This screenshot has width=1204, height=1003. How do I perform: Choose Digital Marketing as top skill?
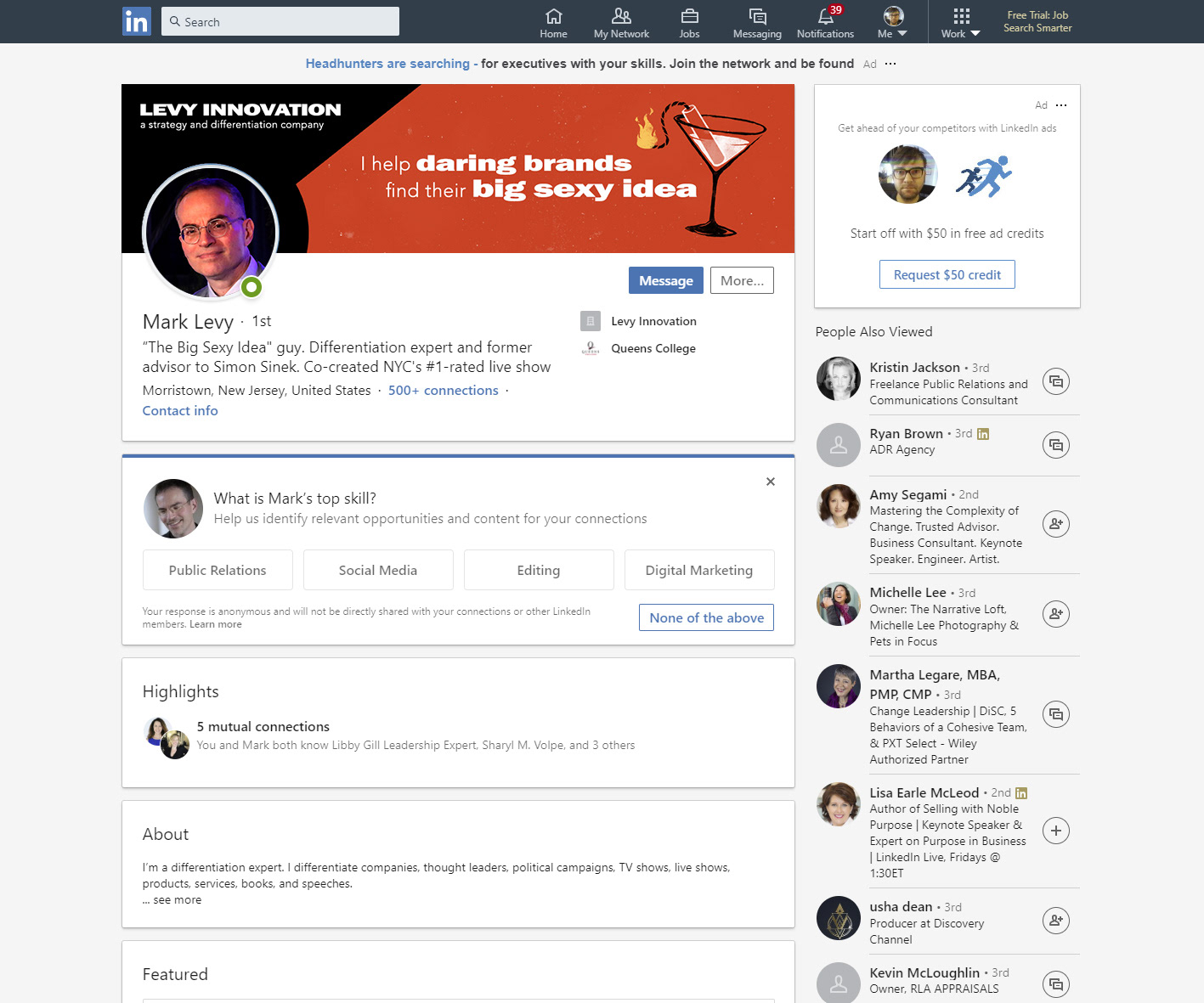pos(699,570)
